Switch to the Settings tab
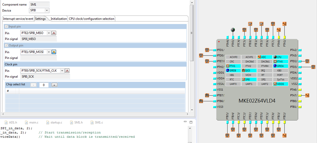The height and width of the screenshot is (143, 317). click(x=40, y=19)
